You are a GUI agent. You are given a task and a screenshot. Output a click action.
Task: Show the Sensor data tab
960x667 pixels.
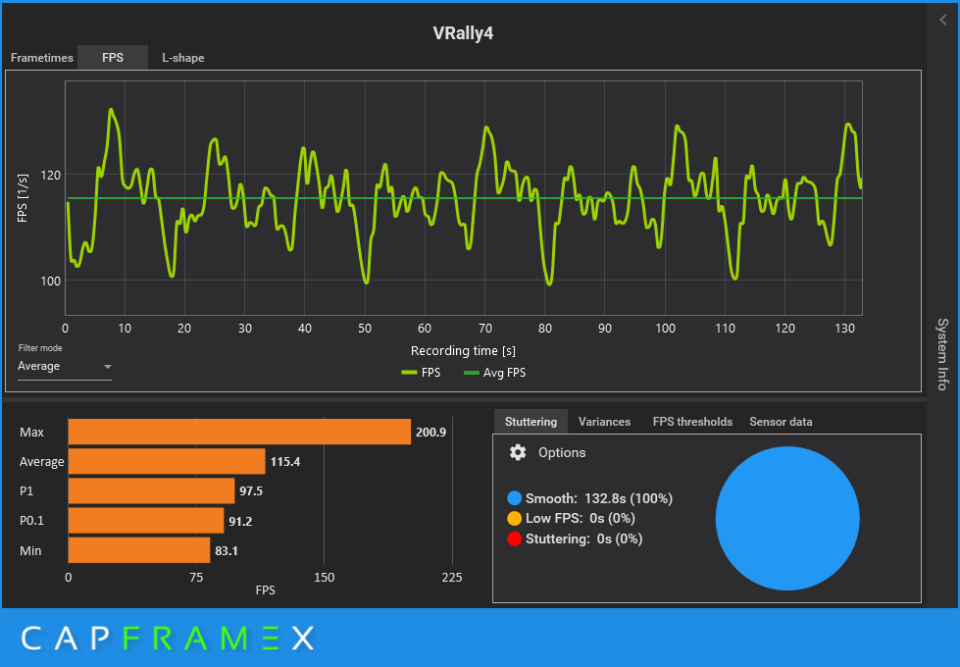click(781, 422)
